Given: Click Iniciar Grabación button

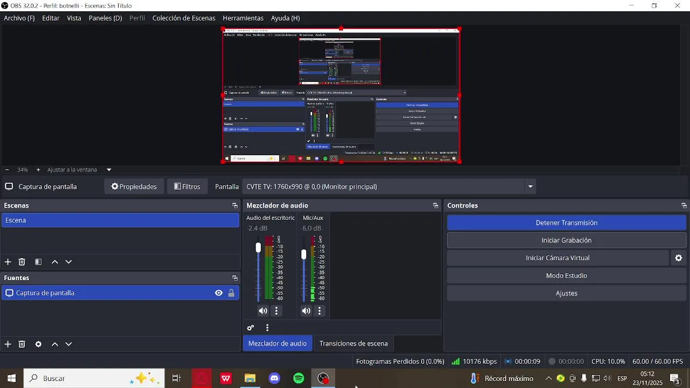Looking at the screenshot, I should 567,240.
